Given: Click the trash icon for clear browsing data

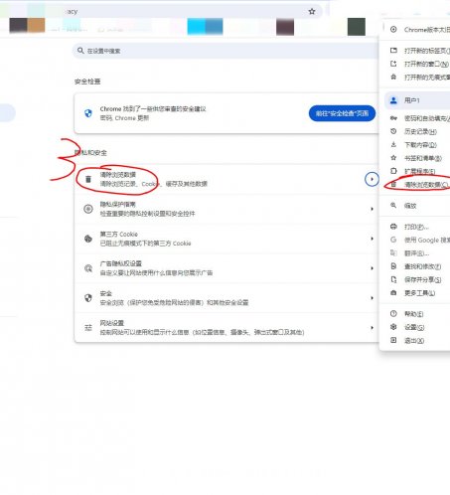Looking at the screenshot, I should pos(88,179).
